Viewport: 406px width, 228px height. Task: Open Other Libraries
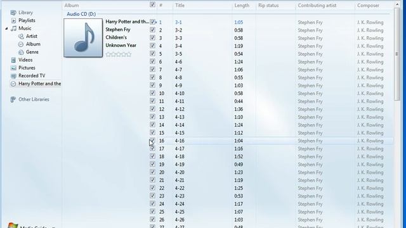tap(34, 99)
